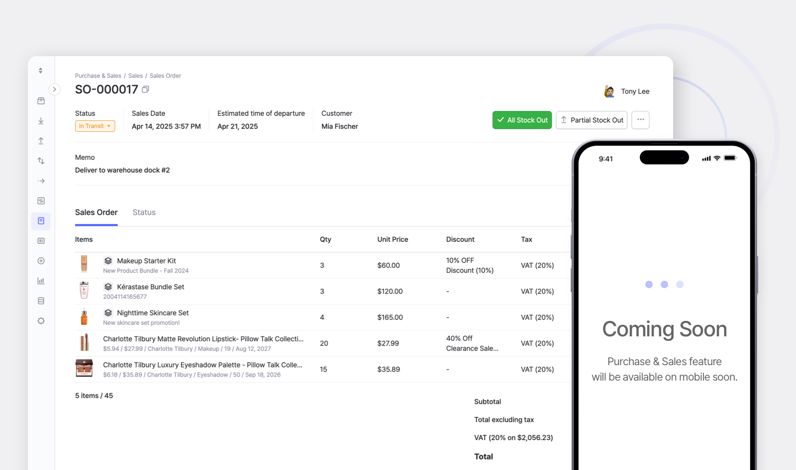The height and width of the screenshot is (470, 796).
Task: Expand the sidebar with the chevron button
Action: pyautogui.click(x=54, y=89)
